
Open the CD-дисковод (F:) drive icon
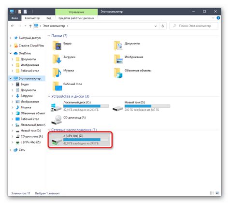click(57, 120)
